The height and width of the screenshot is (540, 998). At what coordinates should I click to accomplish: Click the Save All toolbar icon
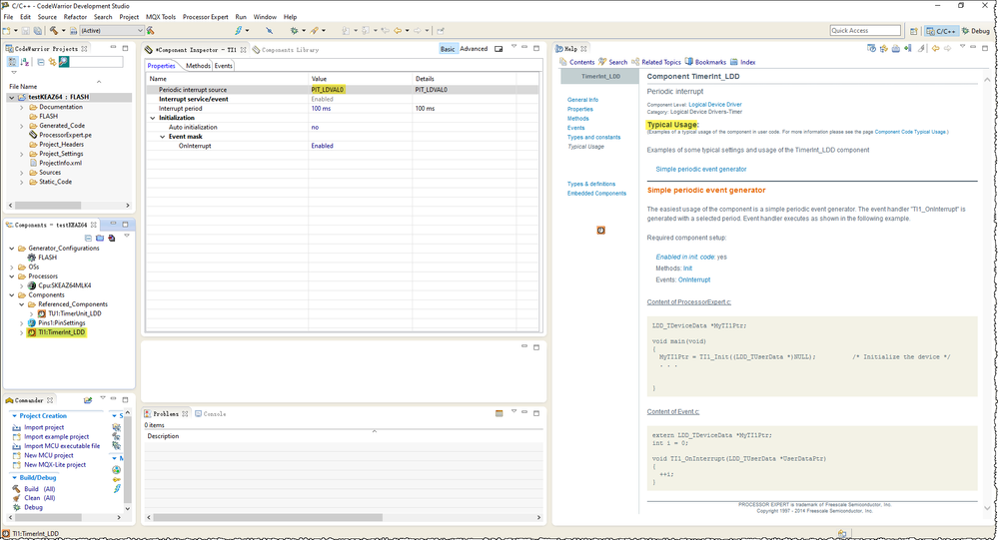(38, 31)
